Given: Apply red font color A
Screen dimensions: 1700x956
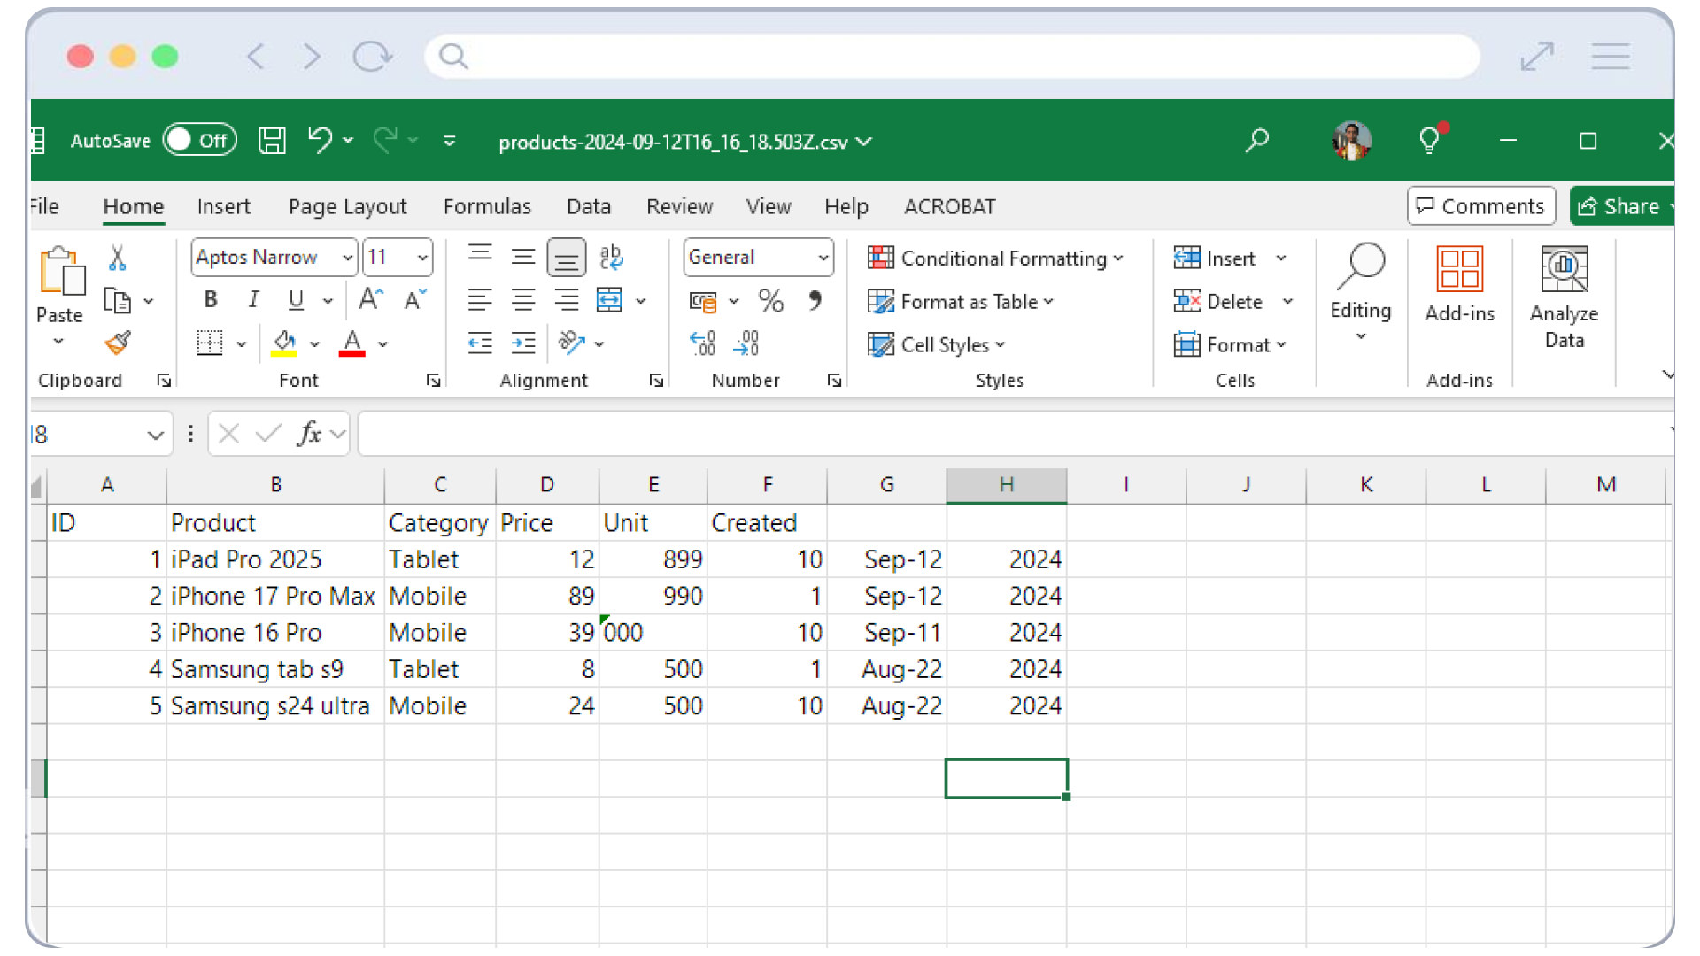Looking at the screenshot, I should 352,343.
